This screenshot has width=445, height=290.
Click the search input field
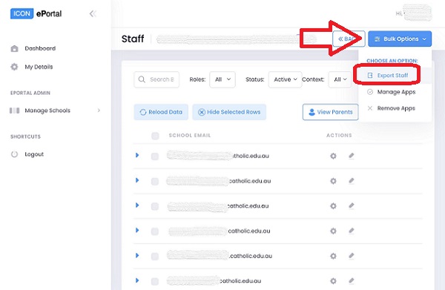pos(156,79)
